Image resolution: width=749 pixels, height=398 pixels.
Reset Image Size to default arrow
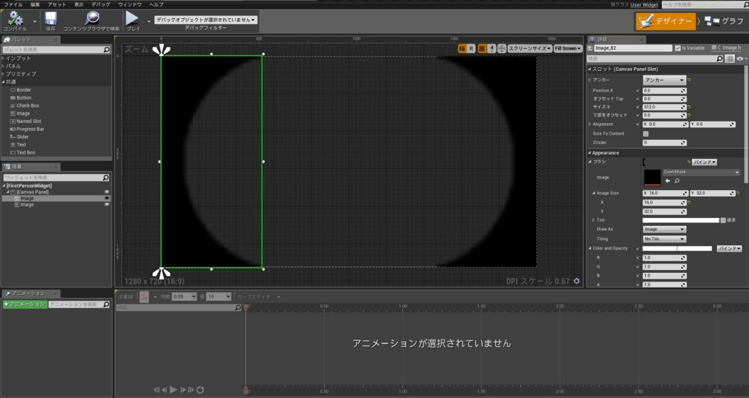[x=738, y=193]
